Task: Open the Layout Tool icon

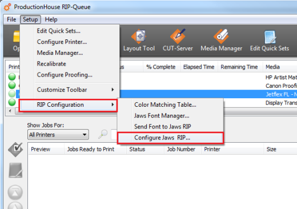Action: point(139,41)
